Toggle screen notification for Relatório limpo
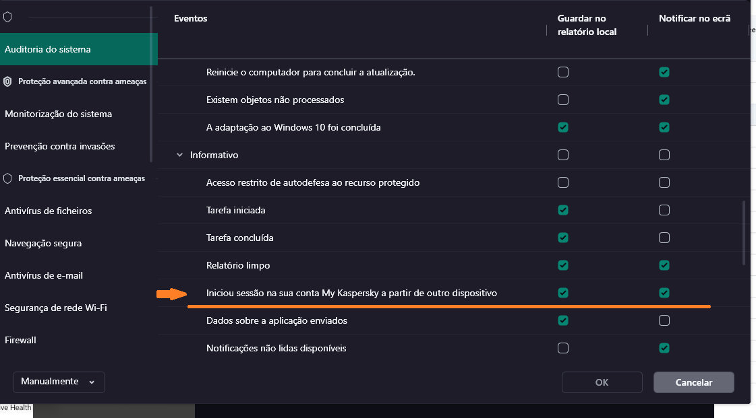The height and width of the screenshot is (418, 756). click(664, 265)
